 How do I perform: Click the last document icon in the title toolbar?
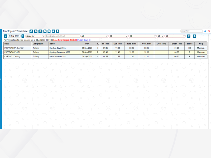coord(57,31)
